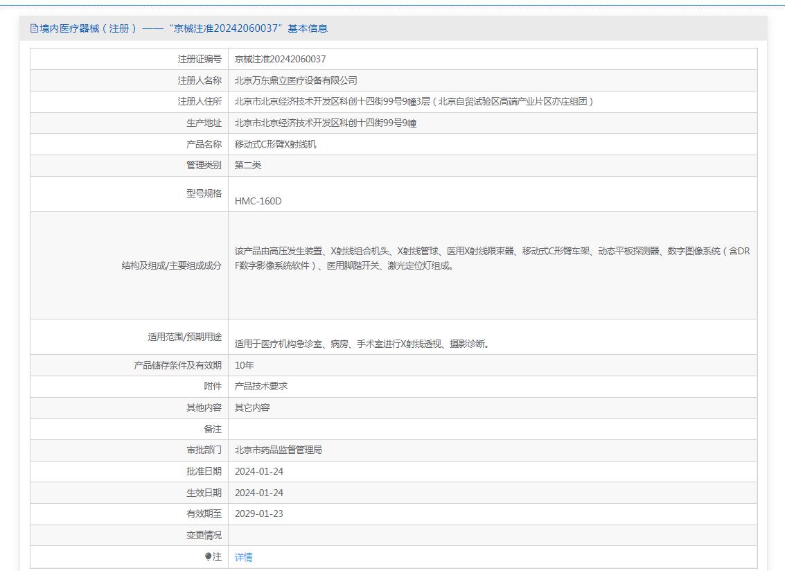Click the 结构及组成 description paragraph
The image size is (785, 571).
click(492, 258)
